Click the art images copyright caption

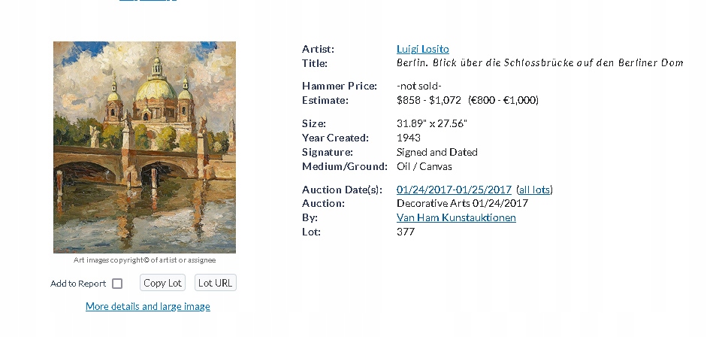pos(144,260)
